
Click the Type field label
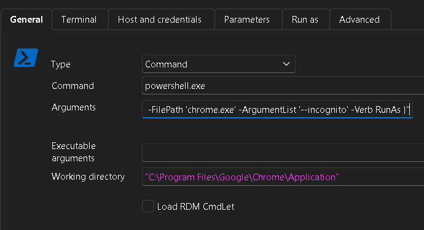coord(61,64)
